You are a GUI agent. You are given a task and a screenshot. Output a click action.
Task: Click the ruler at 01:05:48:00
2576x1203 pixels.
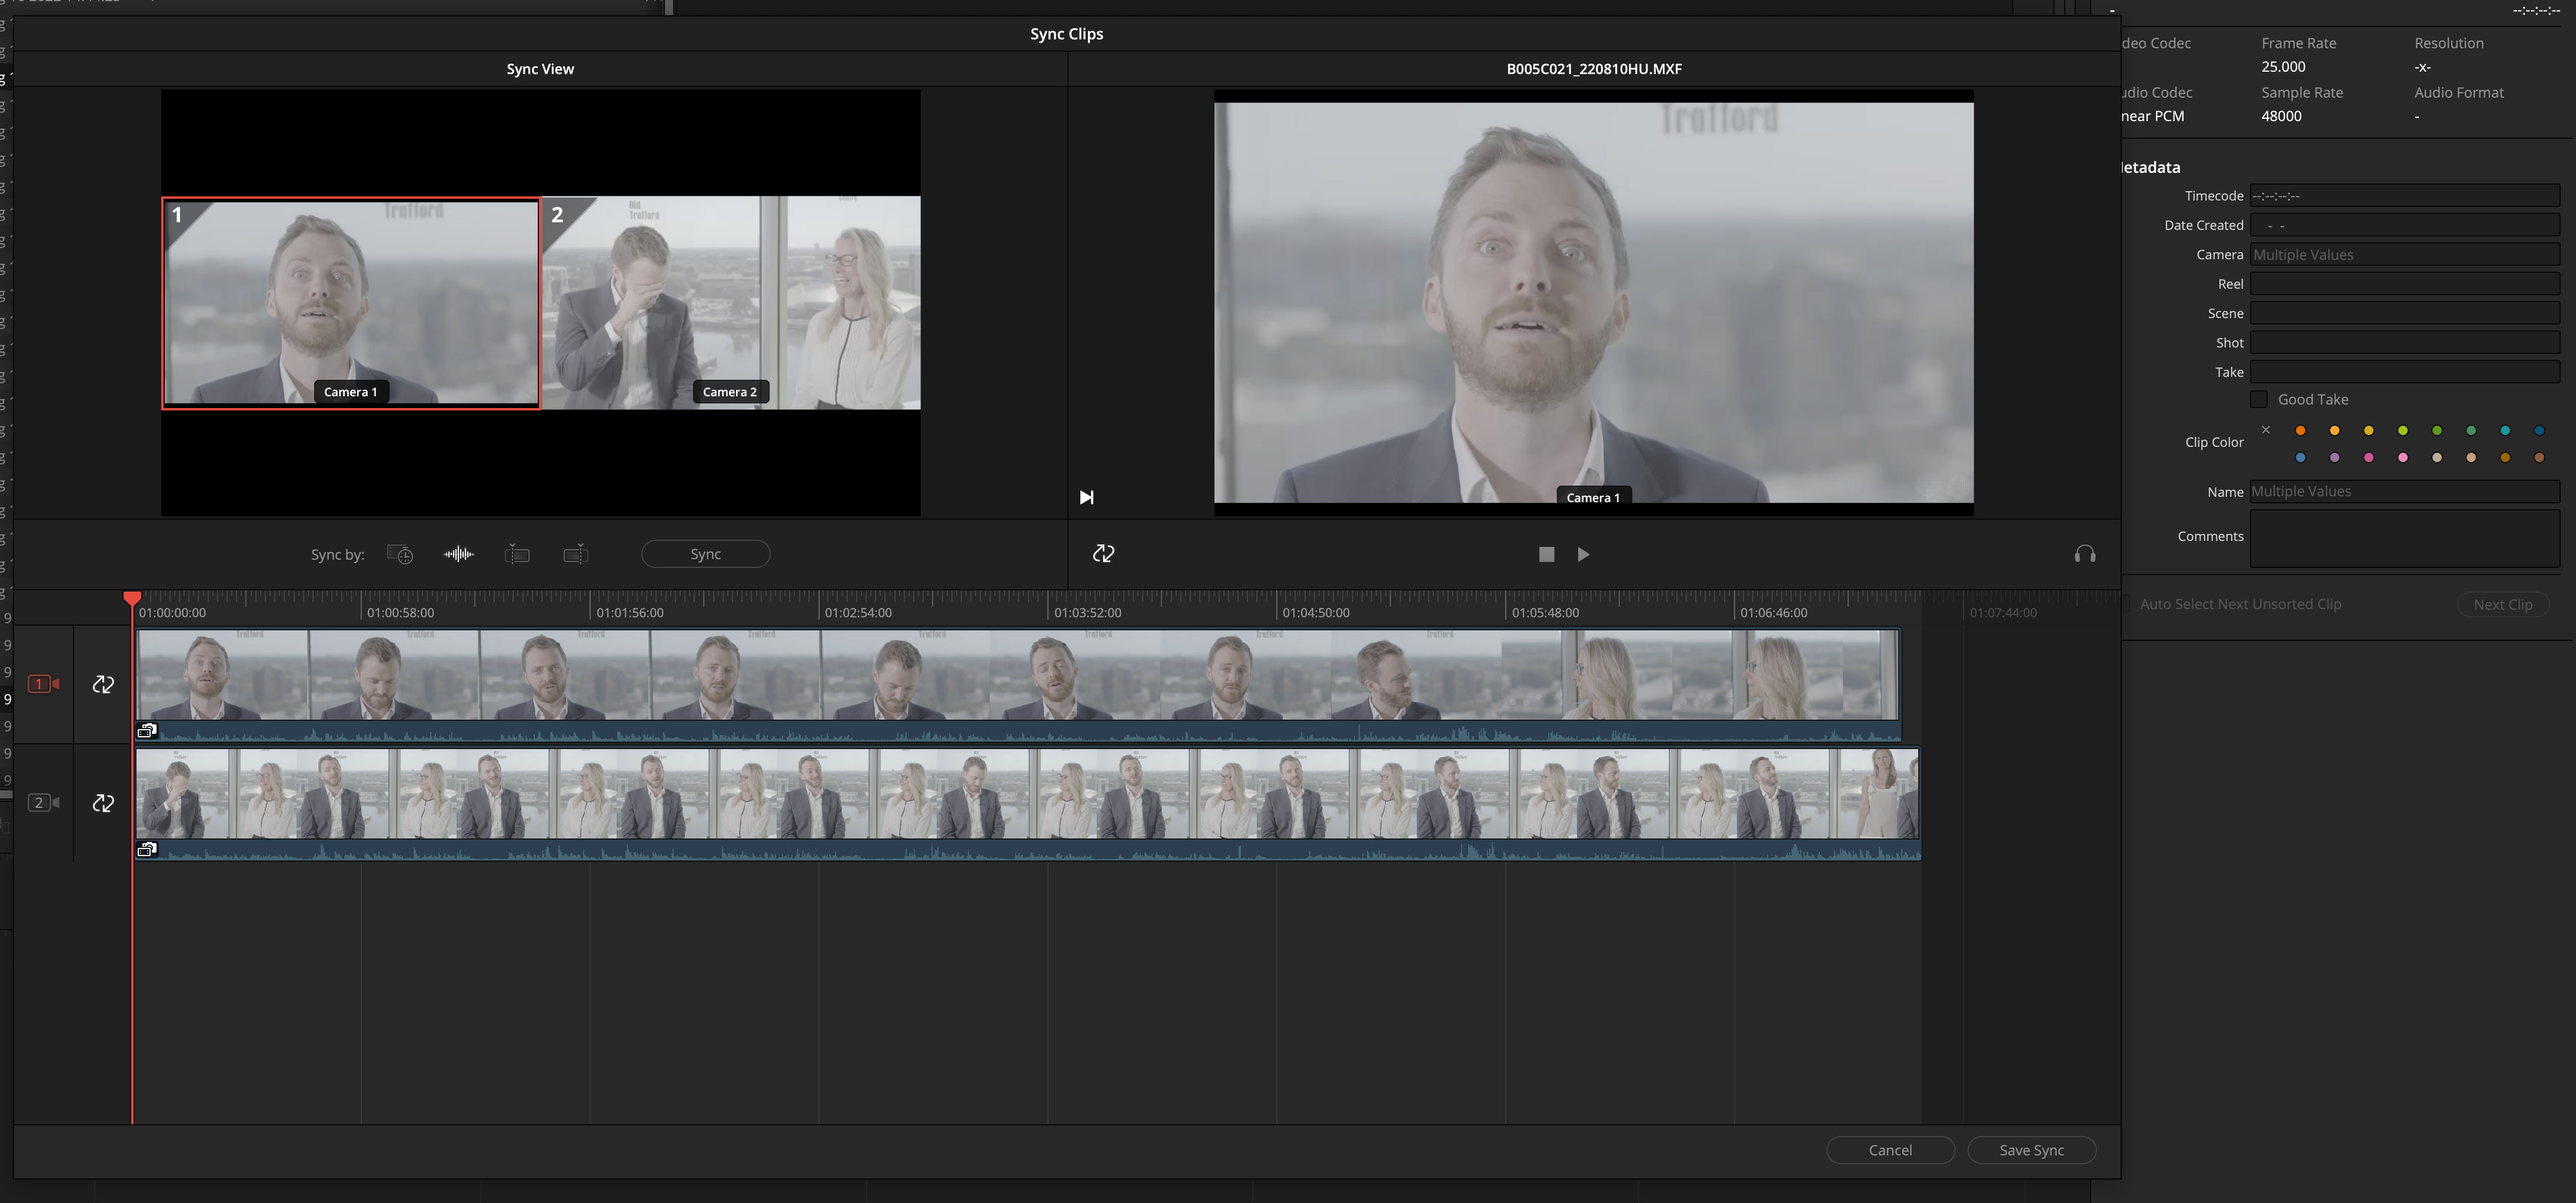click(1545, 613)
